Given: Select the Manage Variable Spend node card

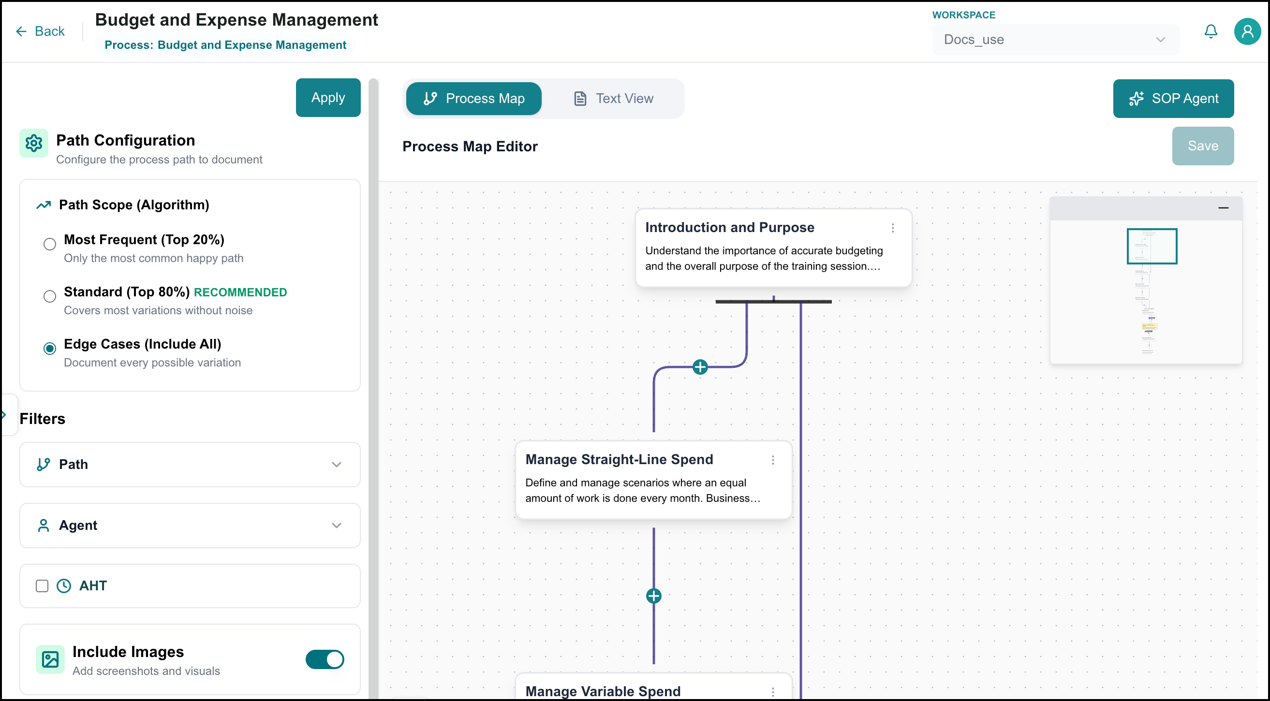Looking at the screenshot, I should point(654,686).
